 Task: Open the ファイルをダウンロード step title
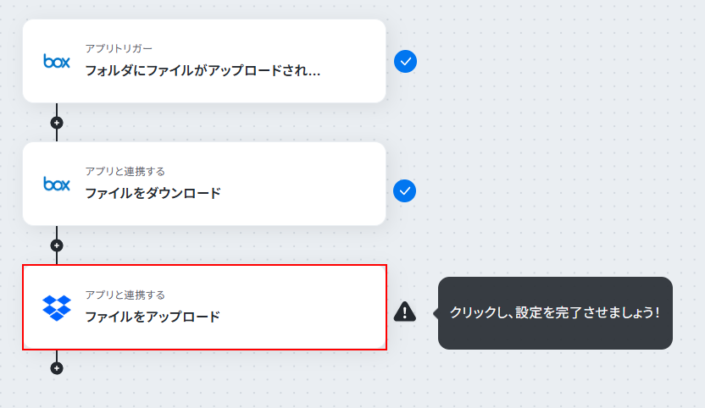(x=153, y=193)
